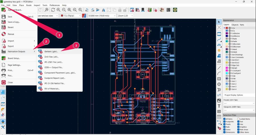256x135 pixels.
Task: Click the Refresh redraw icon in toolbar
Action: pos(53,10)
